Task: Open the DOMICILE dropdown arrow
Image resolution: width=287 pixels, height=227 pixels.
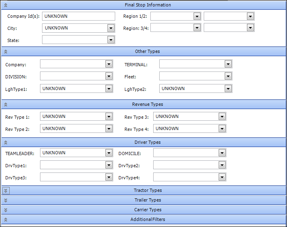Action: pos(222,153)
